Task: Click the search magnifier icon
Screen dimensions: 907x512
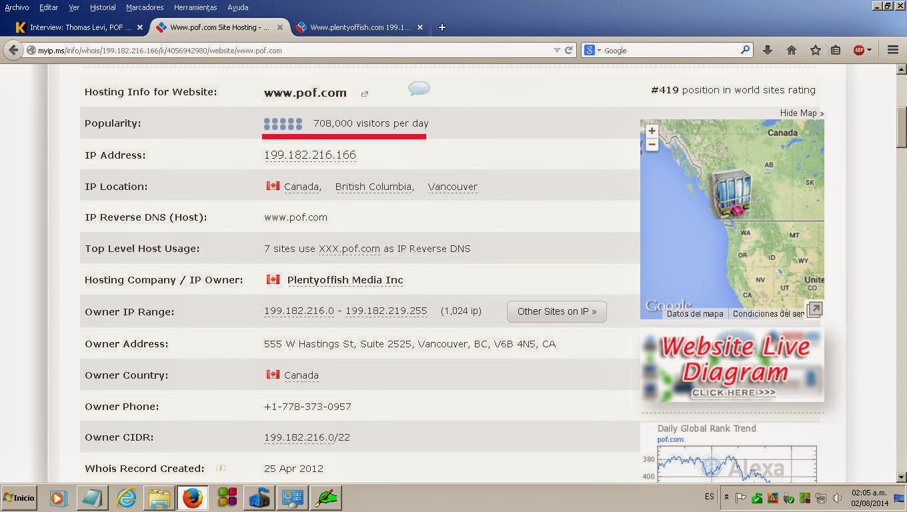Action: (745, 50)
